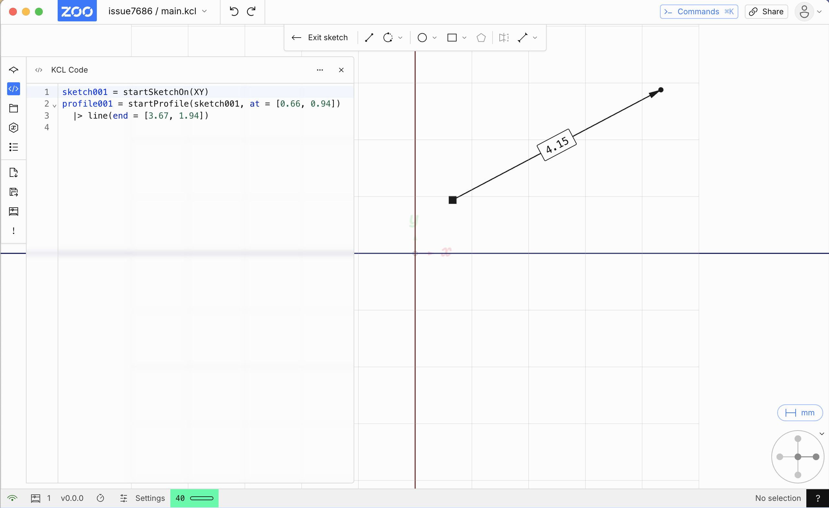Exit sketch mode
The image size is (829, 508).
[x=320, y=37]
